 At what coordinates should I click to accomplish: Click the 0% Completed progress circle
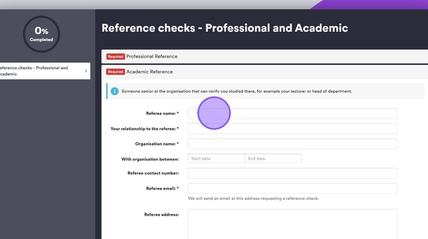pyautogui.click(x=41, y=34)
